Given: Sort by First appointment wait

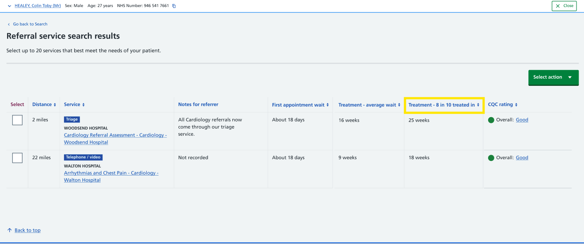Looking at the screenshot, I should [300, 105].
